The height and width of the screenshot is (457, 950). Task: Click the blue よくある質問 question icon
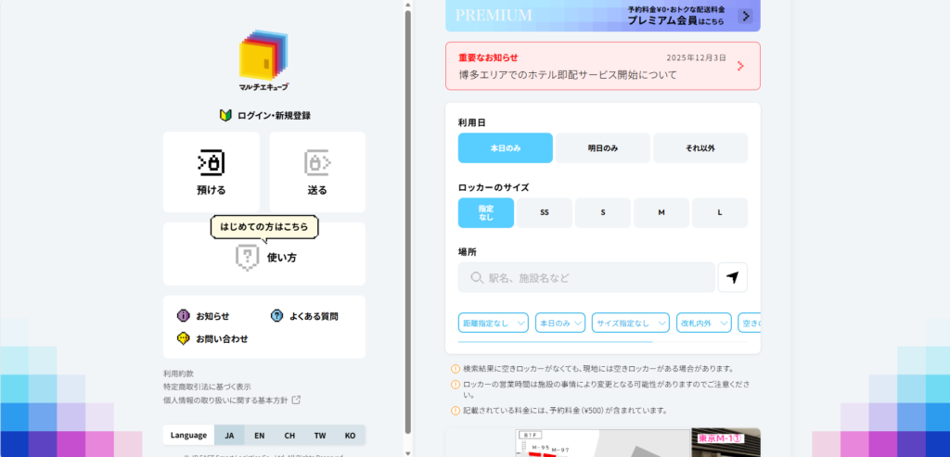276,316
